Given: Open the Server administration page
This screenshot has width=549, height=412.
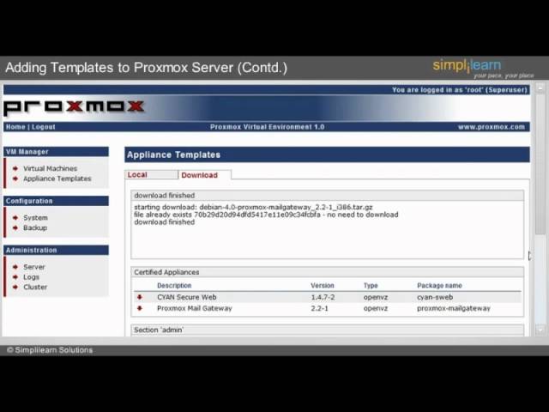Looking at the screenshot, I should click(34, 267).
